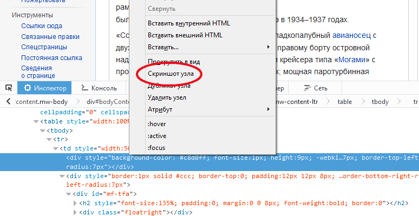This screenshot has height=216, width=419.
Task: Collapse the table node
Action: point(36,122)
